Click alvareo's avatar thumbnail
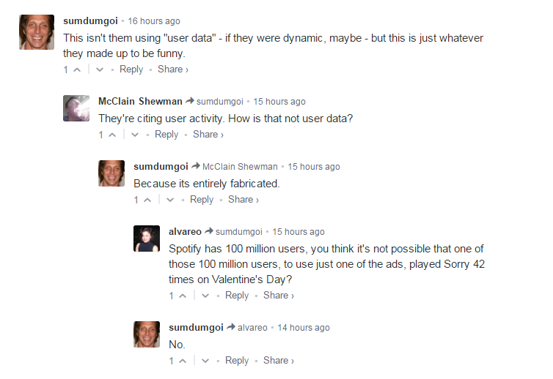 tap(147, 239)
